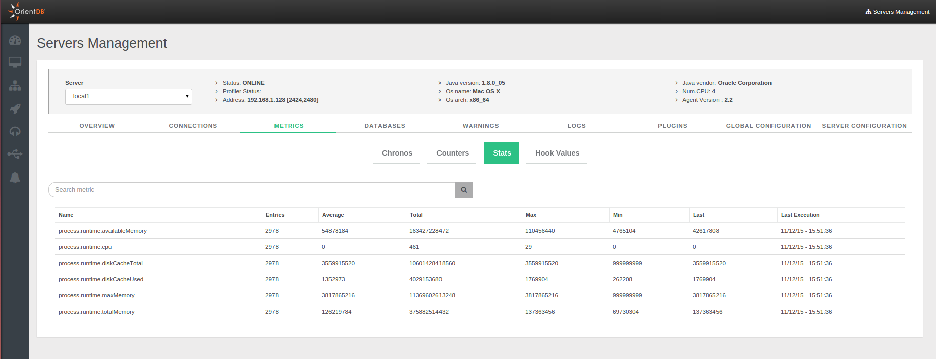Click into the Search metric field

coord(252,190)
